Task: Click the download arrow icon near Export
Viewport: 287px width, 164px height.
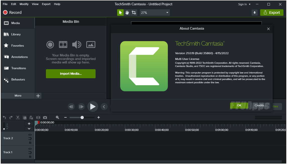Action: 254,13
